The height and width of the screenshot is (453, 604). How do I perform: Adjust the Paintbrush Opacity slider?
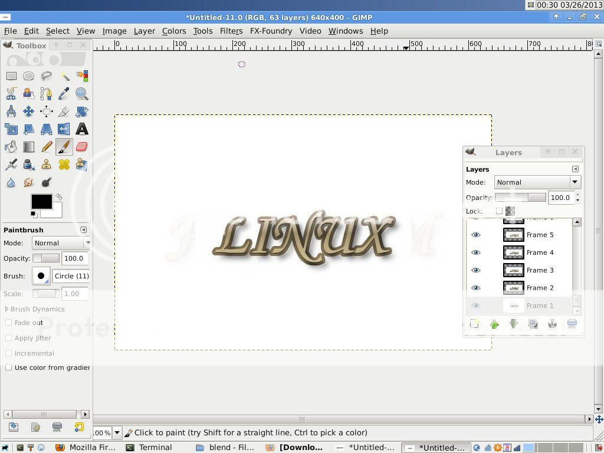[x=46, y=258]
